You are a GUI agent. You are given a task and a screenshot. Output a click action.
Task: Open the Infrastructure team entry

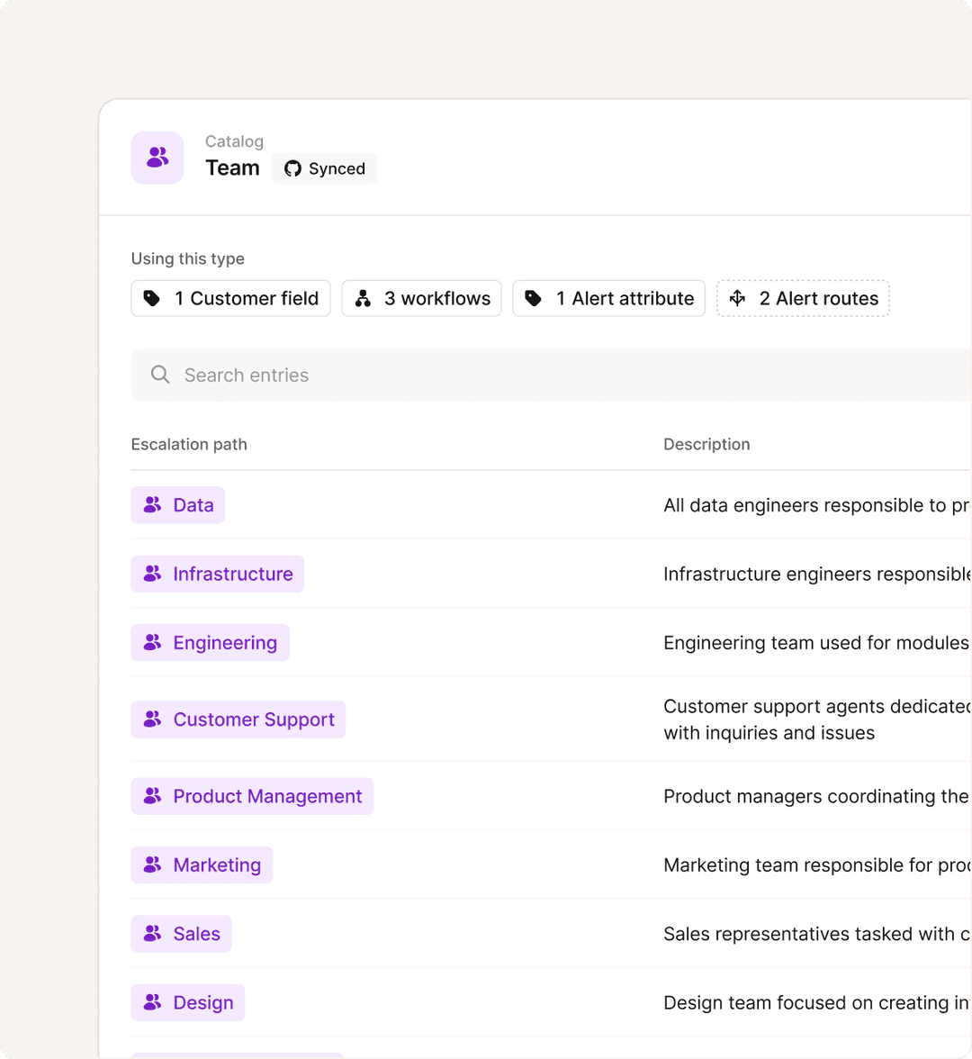(x=217, y=574)
